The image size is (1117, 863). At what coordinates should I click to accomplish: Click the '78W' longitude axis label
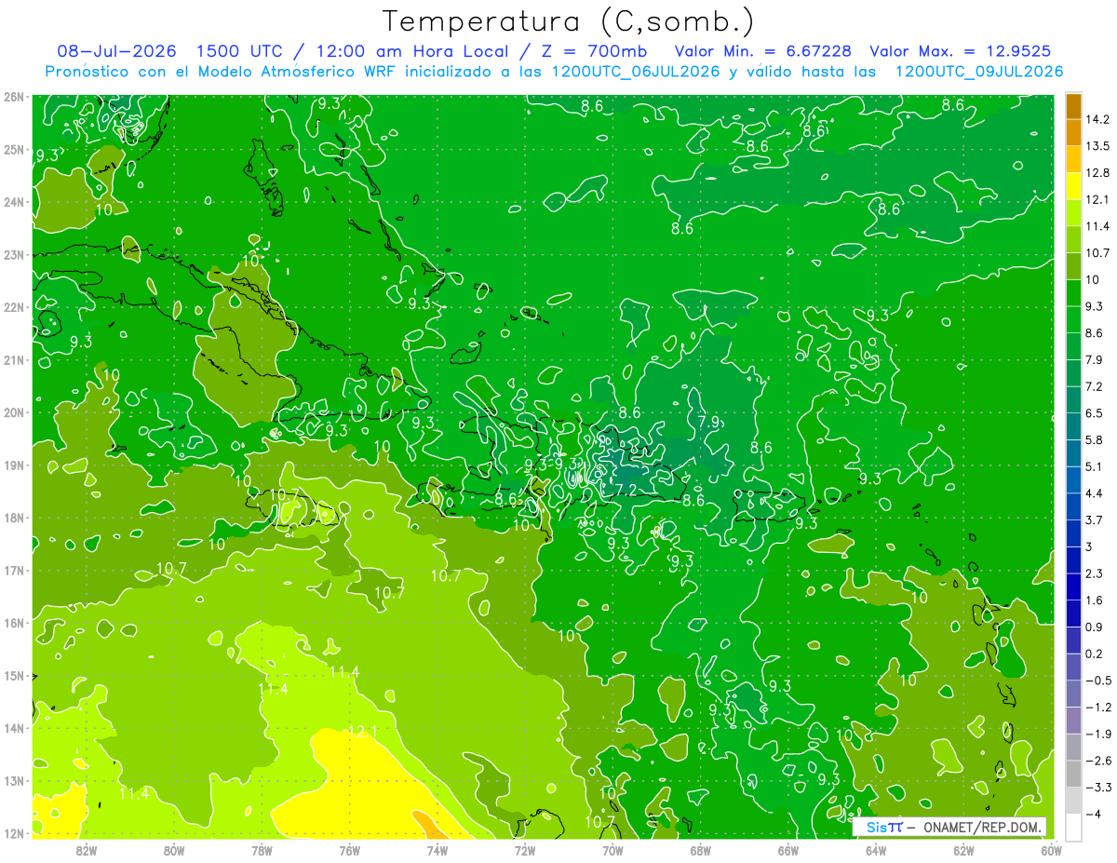tap(262, 849)
